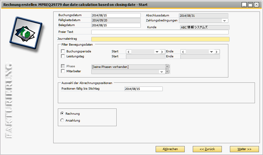263x155 pixels.
Task: Click next arrow in Buchungsperiode Start field
Action: [163, 52]
